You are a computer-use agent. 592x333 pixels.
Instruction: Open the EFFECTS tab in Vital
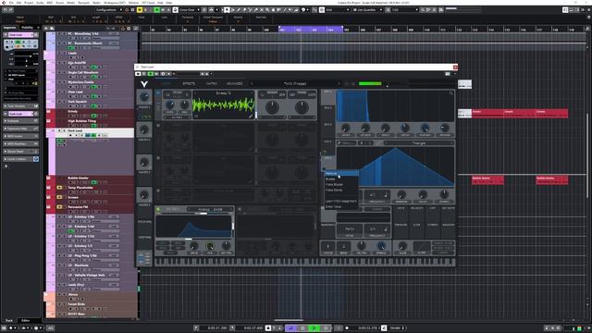[x=189, y=84]
